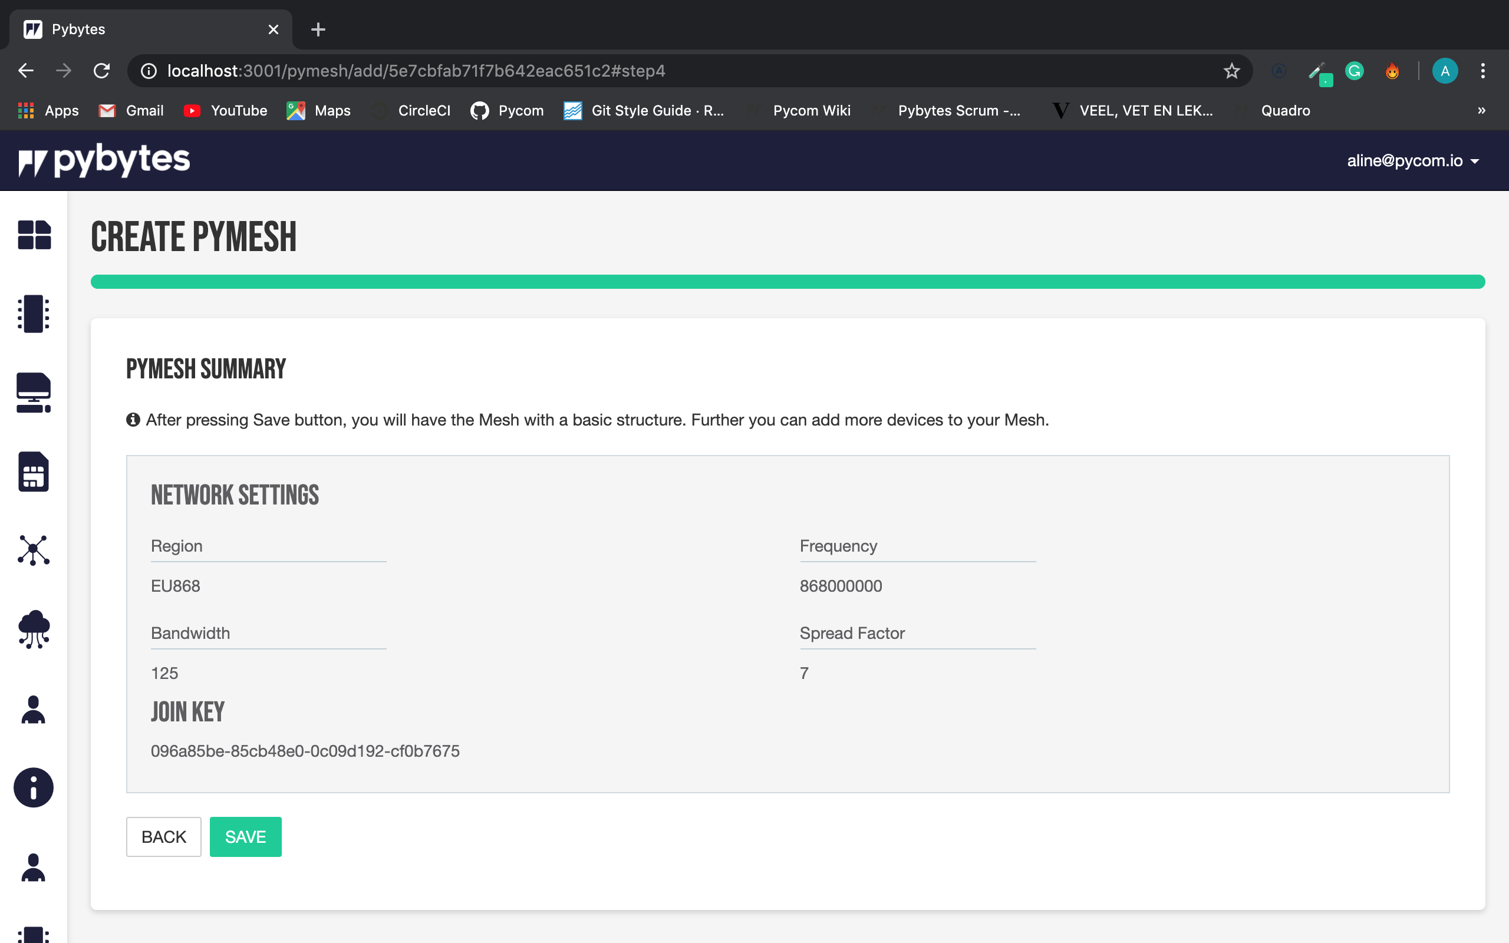Viewport: 1509px width, 943px height.
Task: Select the Pymesh network node icon
Action: tap(33, 550)
